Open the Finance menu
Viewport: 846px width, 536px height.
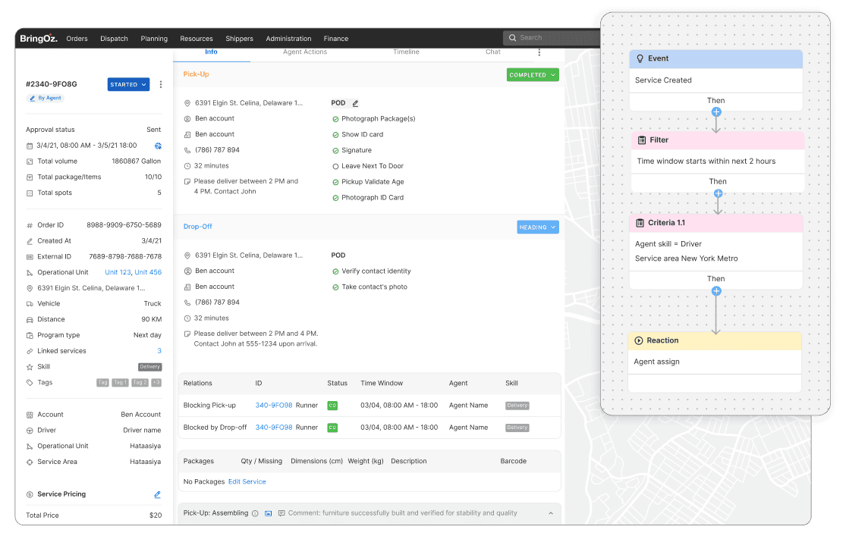pos(335,39)
